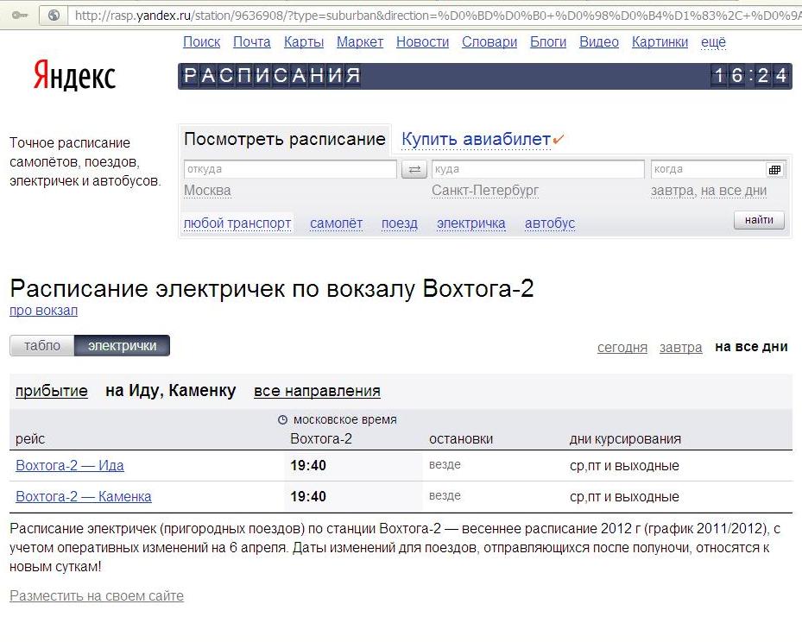Open the все направления direction list
Screen dimensions: 802x642
coord(317,391)
